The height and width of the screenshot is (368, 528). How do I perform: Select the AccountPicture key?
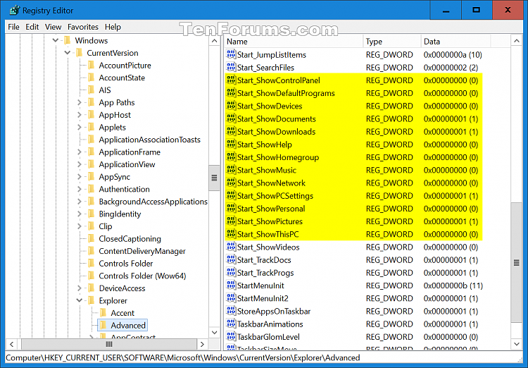point(125,65)
